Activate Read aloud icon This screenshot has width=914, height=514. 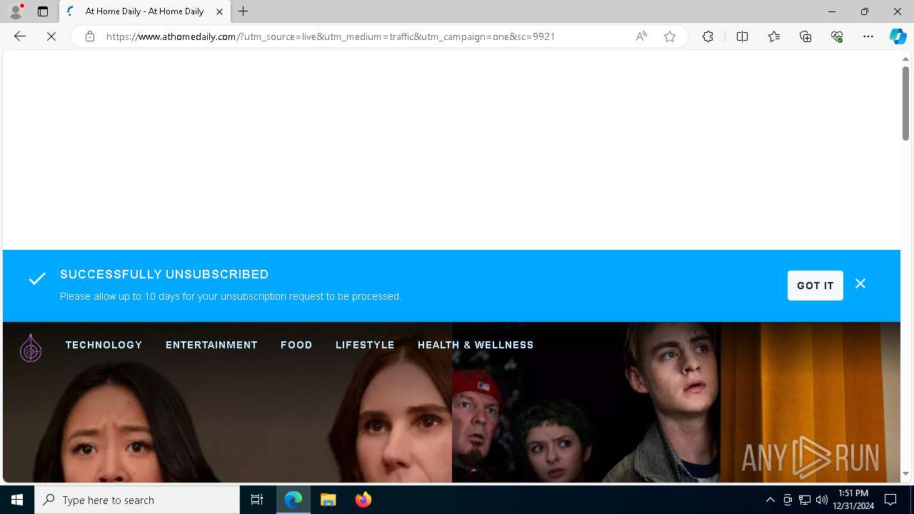[x=641, y=36]
